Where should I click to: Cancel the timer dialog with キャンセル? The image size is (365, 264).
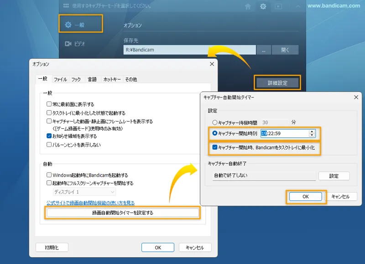(340, 197)
